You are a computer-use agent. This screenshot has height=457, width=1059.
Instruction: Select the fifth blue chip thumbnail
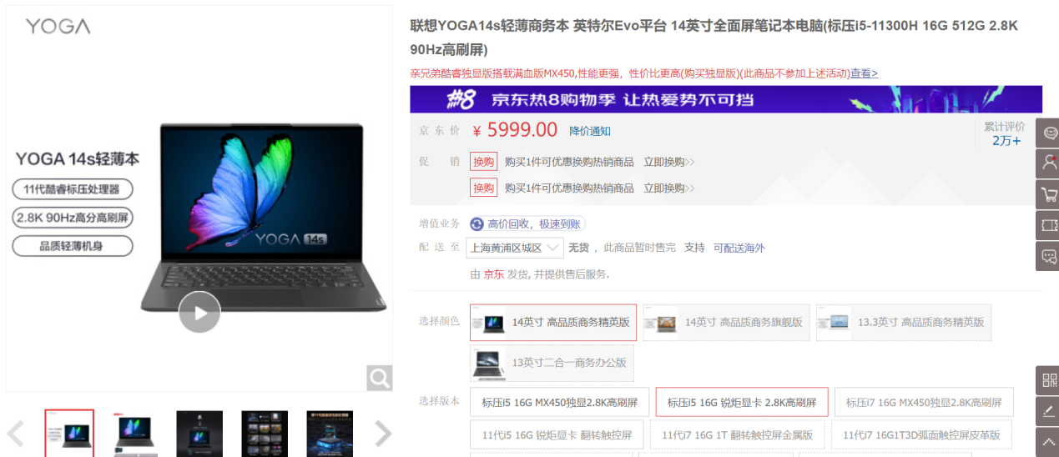click(x=330, y=434)
